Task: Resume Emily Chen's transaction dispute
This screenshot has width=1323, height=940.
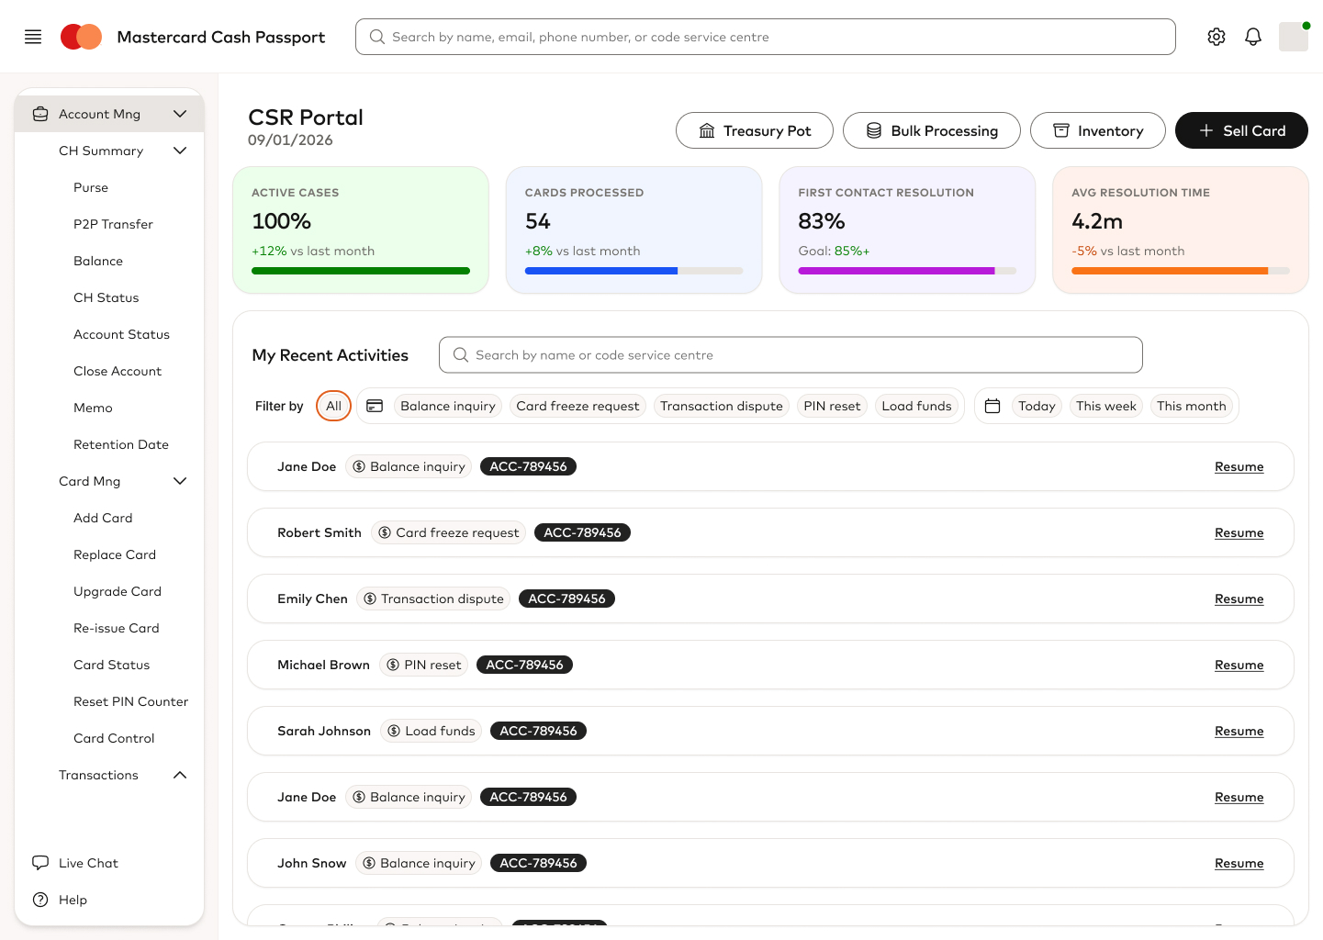Action: pyautogui.click(x=1239, y=599)
